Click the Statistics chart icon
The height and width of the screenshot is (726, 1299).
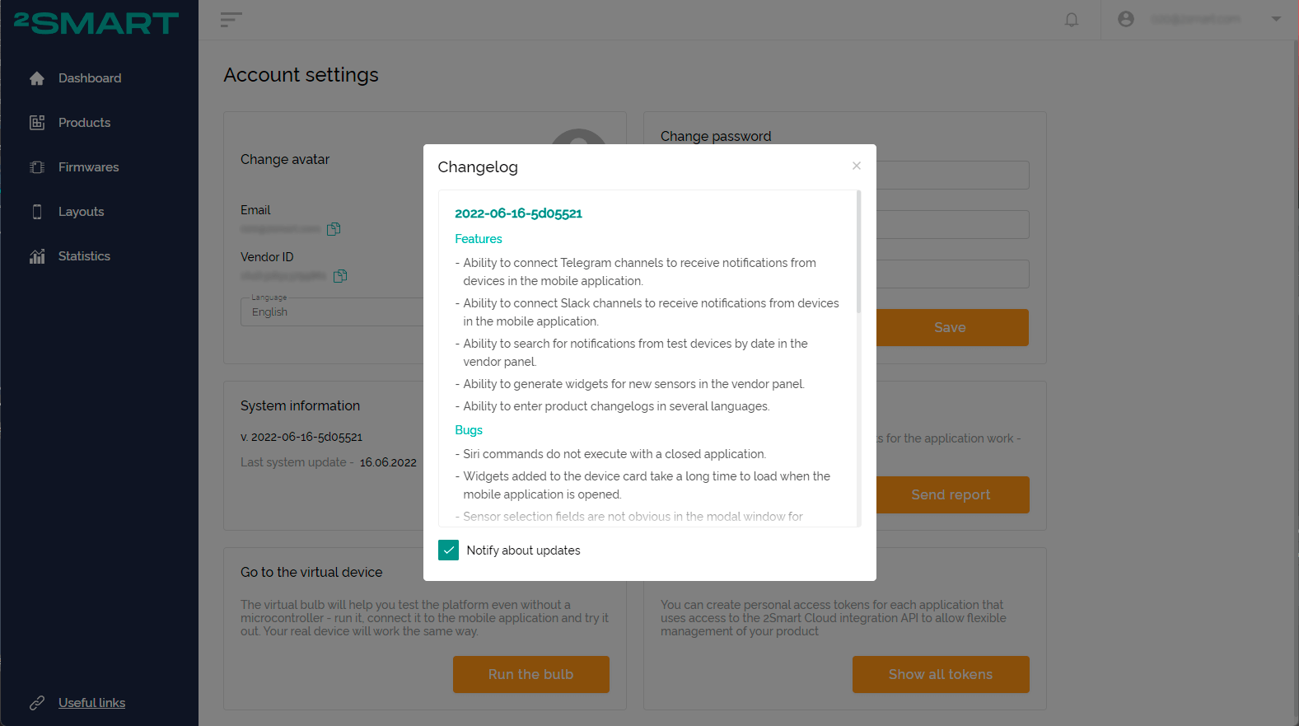pos(37,256)
